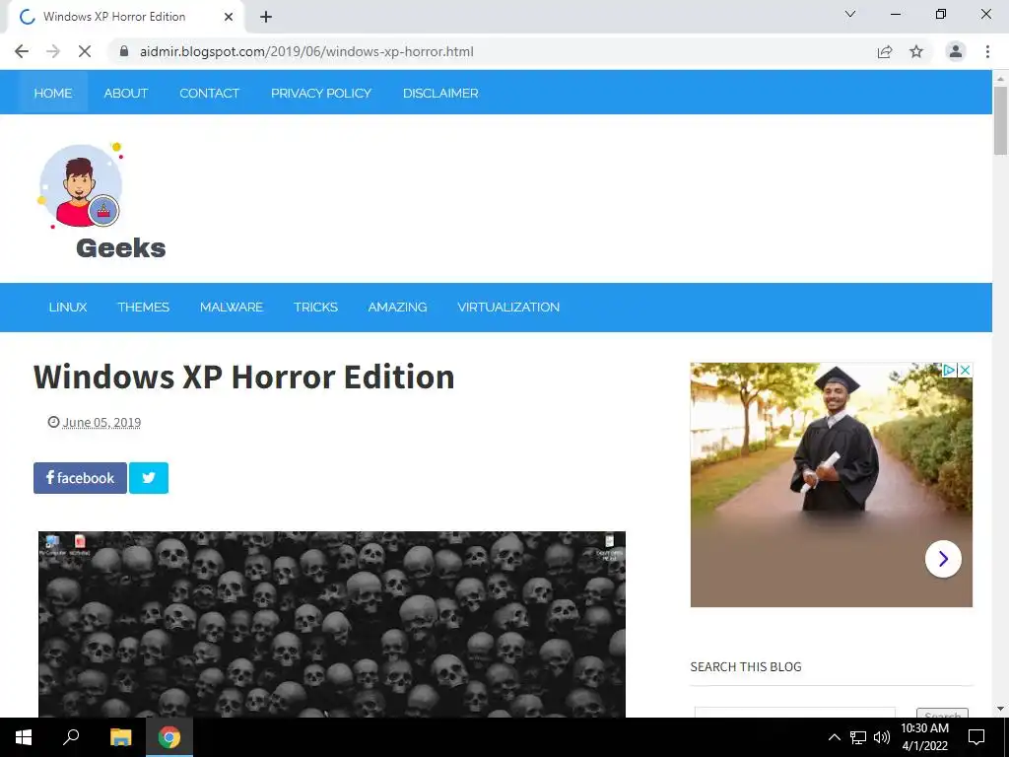Open the ABOUT page
The height and width of the screenshot is (757, 1009).
(x=126, y=93)
